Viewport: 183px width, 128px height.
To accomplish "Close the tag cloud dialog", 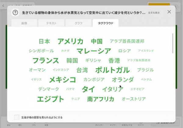I will pos(169,12).
